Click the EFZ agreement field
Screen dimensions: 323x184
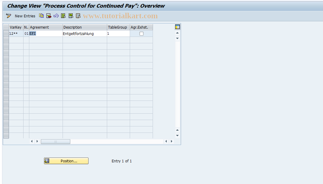(x=46, y=34)
